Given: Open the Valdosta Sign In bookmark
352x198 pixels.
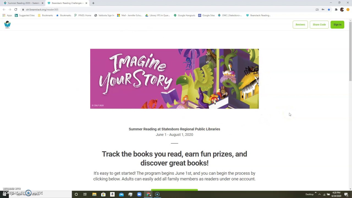Looking at the screenshot, I should (104, 15).
